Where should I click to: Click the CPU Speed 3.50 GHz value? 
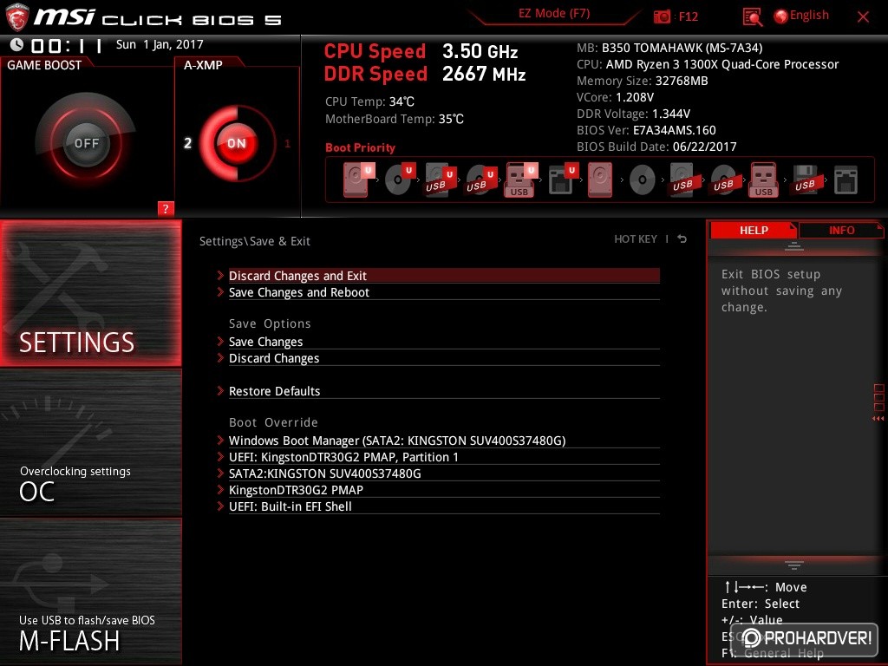tap(480, 51)
